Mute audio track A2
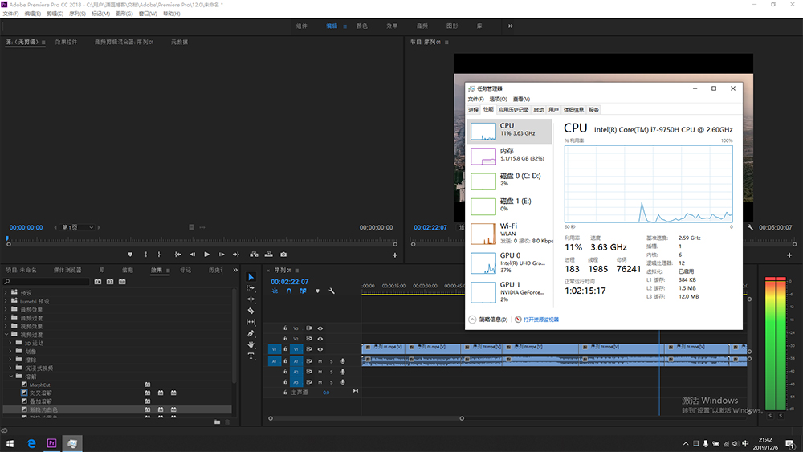Viewport: 803px width, 452px height. 320,372
